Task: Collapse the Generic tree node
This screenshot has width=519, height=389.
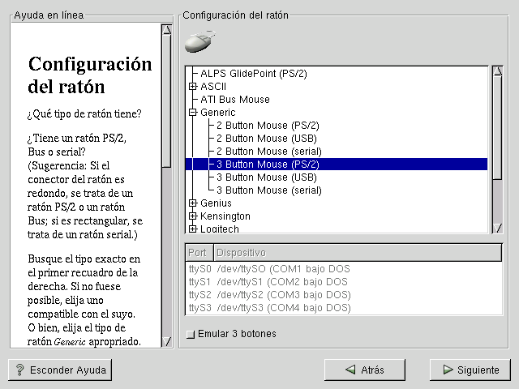Action: click(193, 113)
